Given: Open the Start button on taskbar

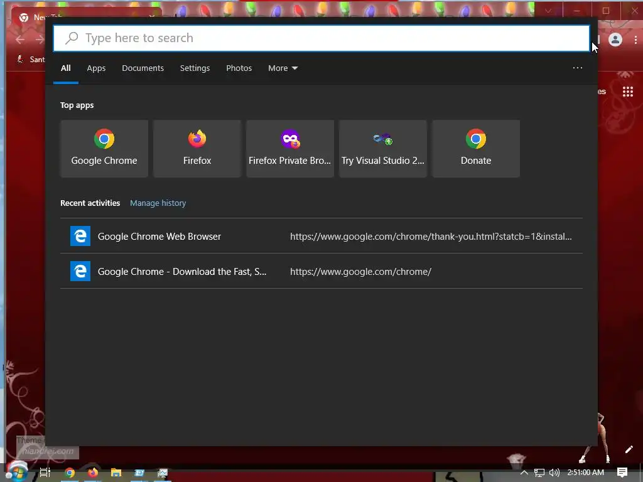Looking at the screenshot, I should click(x=17, y=472).
